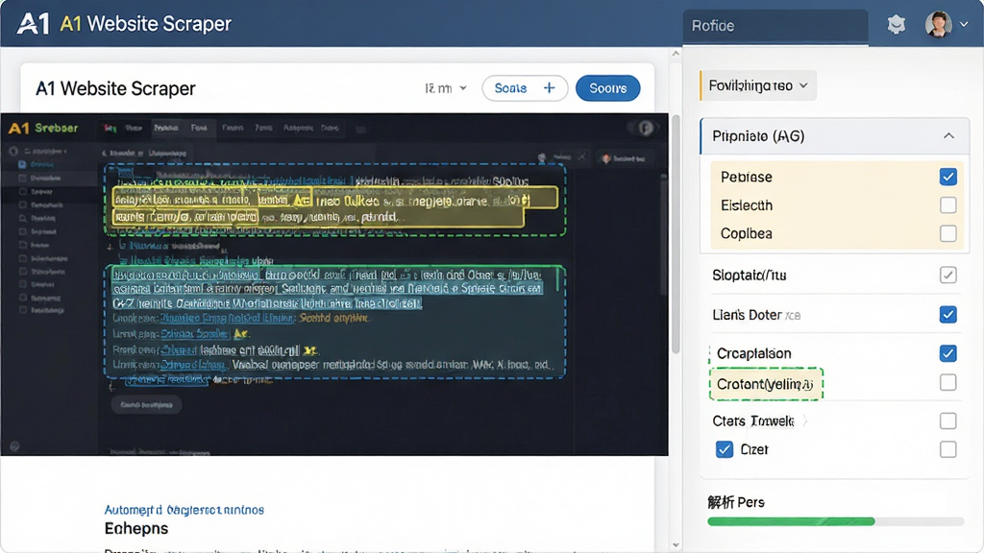Click the green progress bar under 解析 Pers

point(835,521)
